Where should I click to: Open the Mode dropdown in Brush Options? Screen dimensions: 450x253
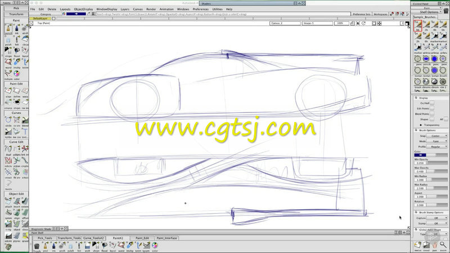tap(436, 141)
